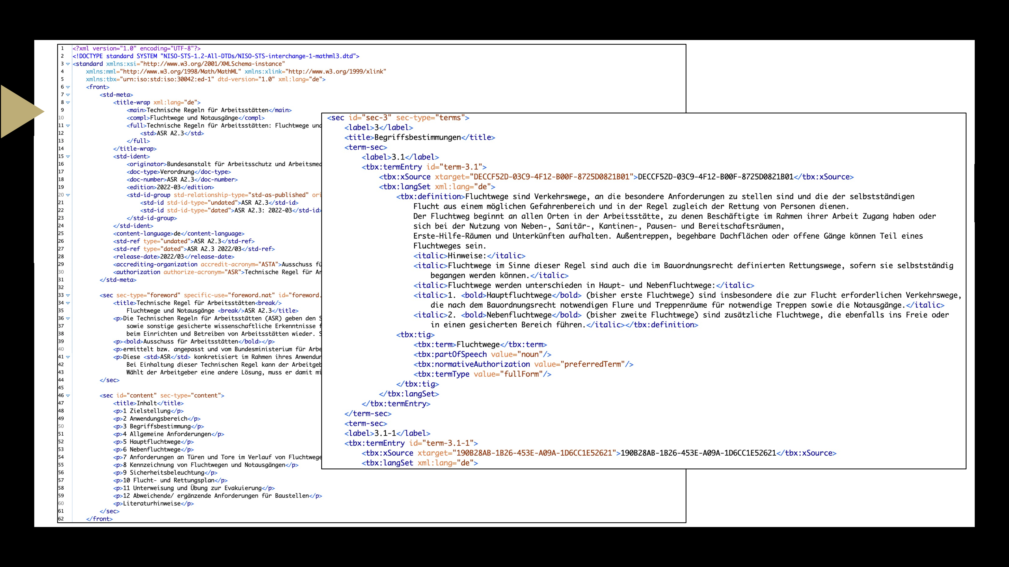Collapse the std-ident element at line 15
Screen dimensions: 1009x567
68,156
